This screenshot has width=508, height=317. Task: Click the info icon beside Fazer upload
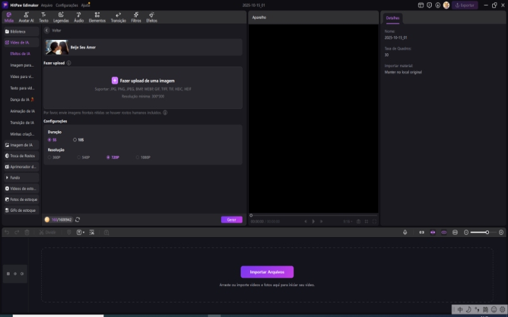click(69, 63)
